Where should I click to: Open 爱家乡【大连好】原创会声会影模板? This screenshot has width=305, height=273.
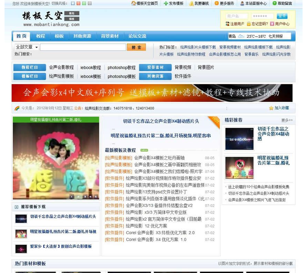pos(61,246)
